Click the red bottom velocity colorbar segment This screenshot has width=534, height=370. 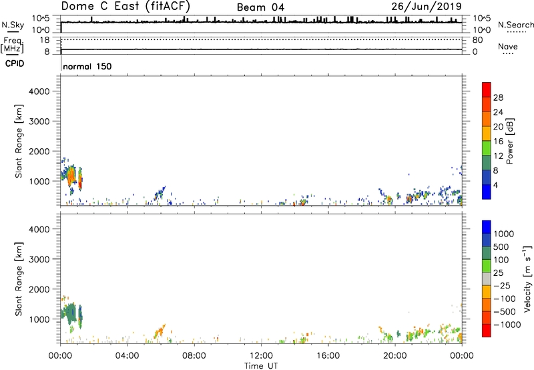click(x=487, y=331)
